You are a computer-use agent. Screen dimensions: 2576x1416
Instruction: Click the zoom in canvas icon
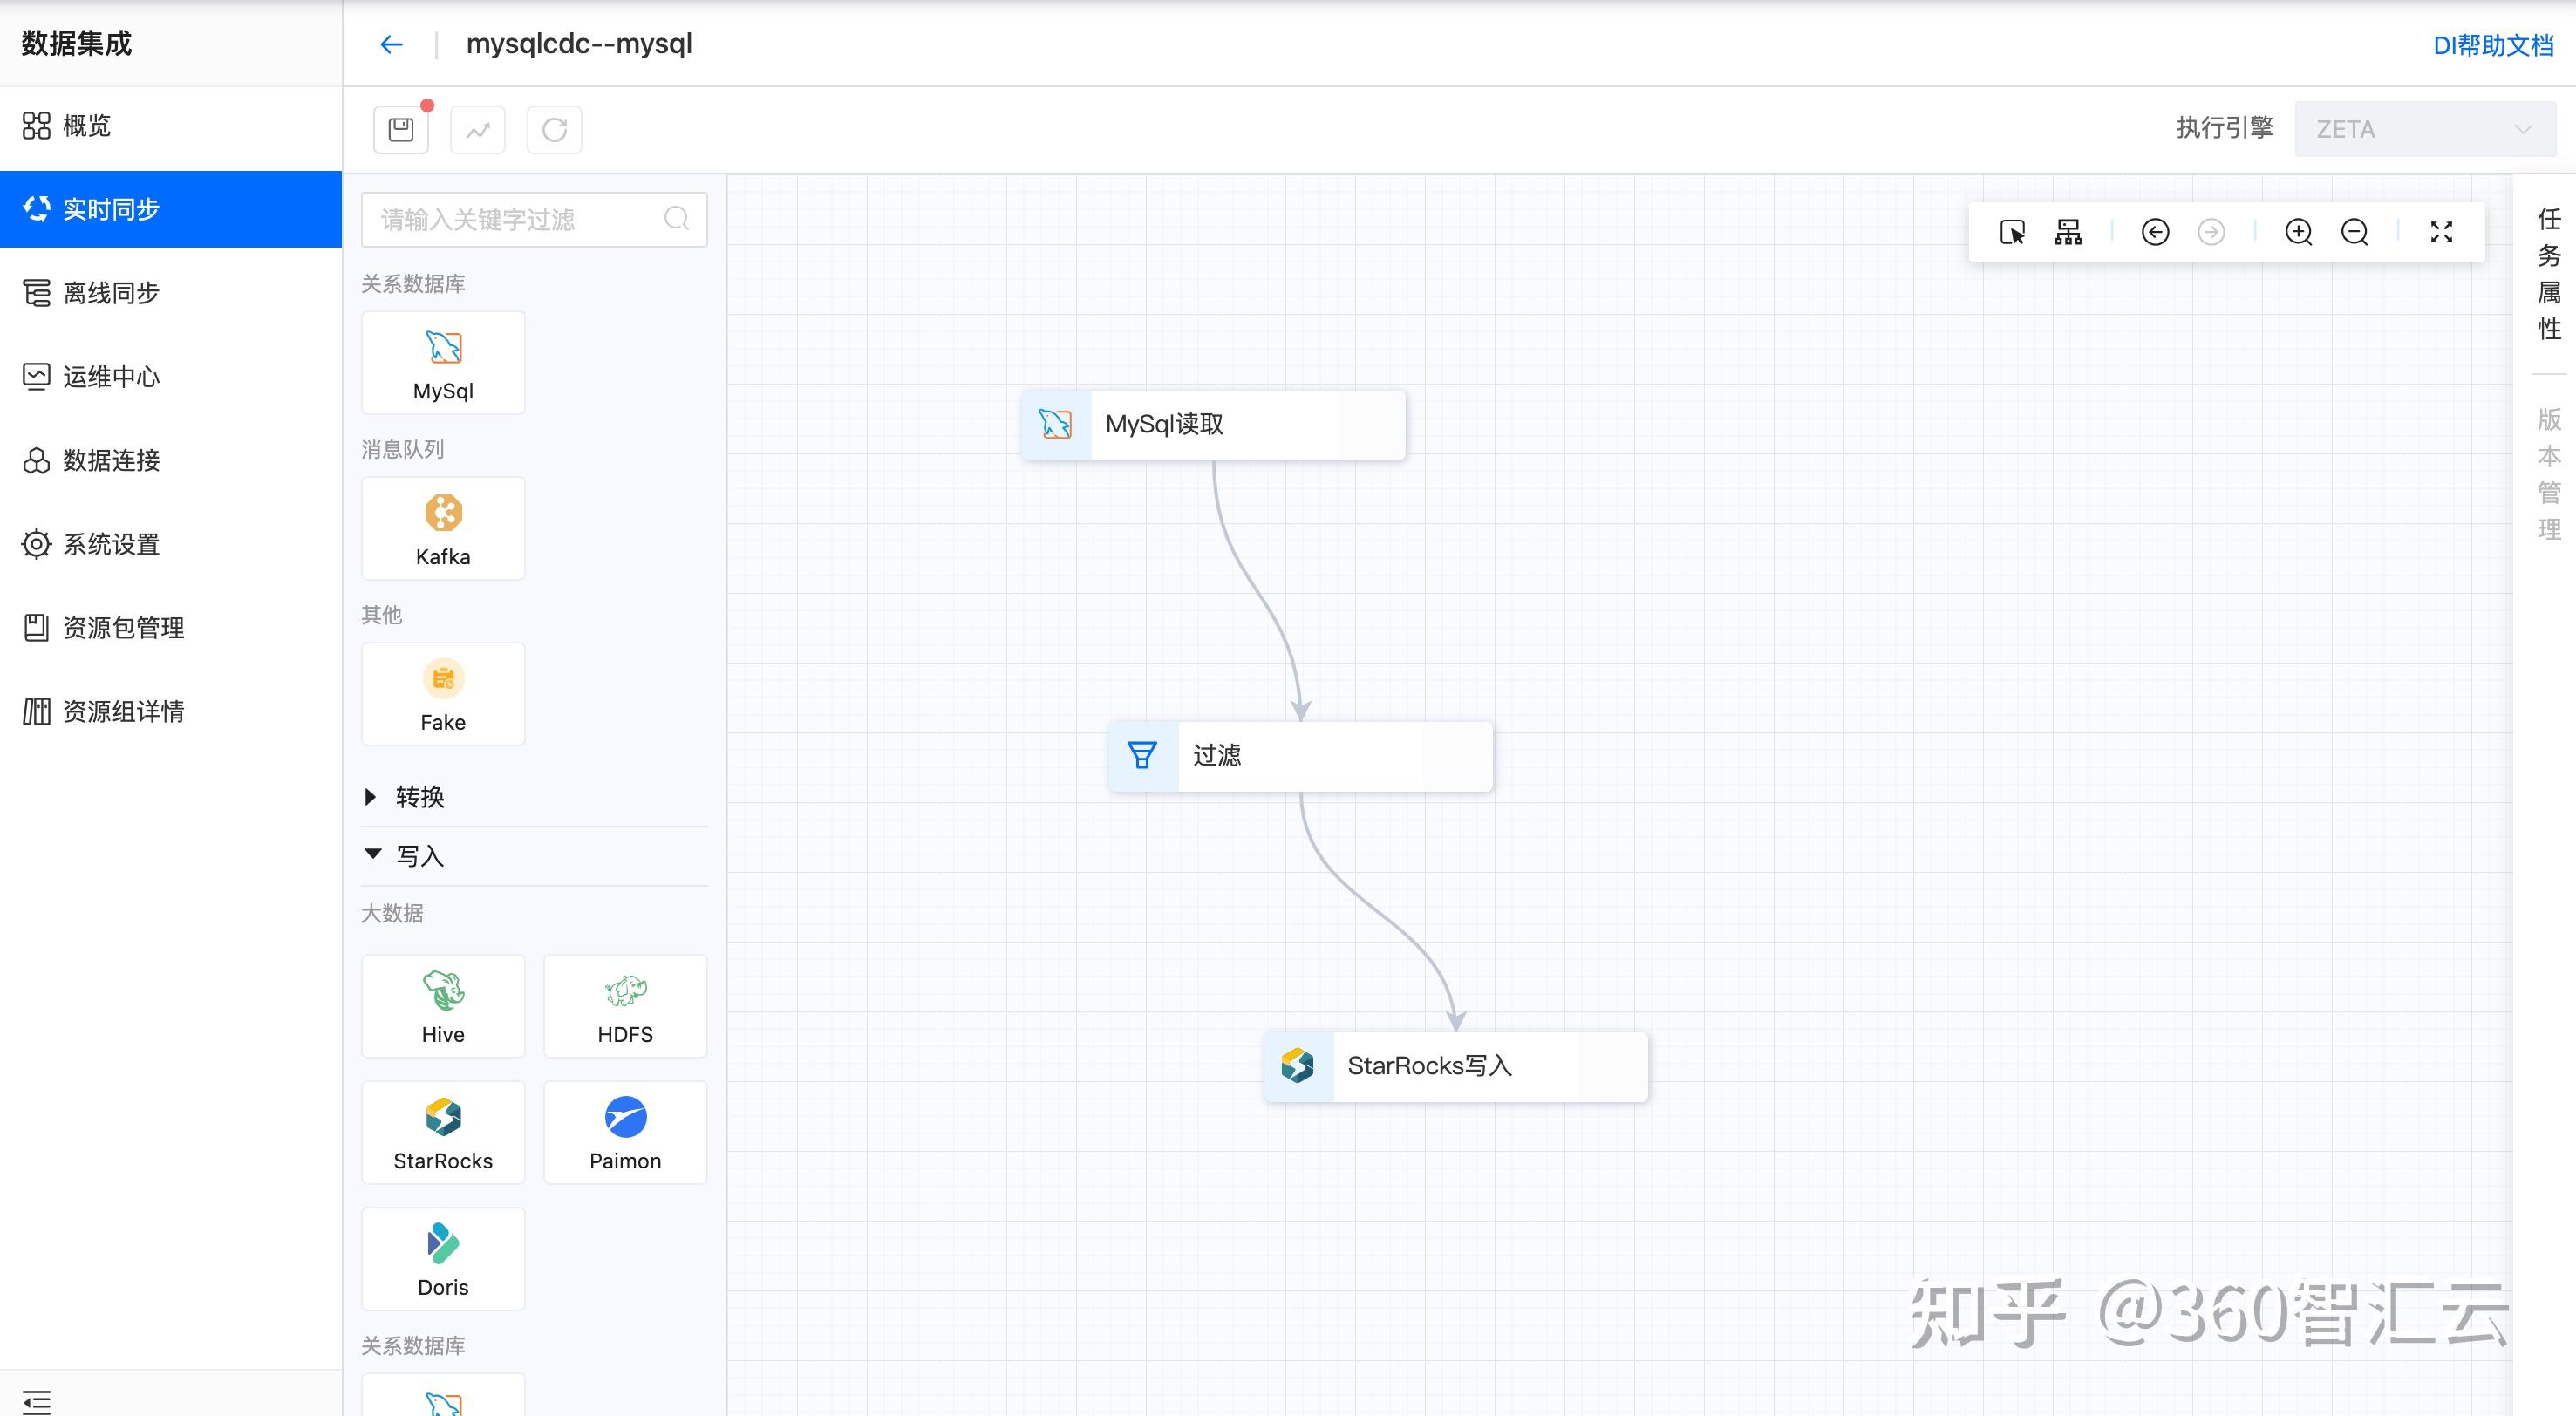pyautogui.click(x=2298, y=232)
